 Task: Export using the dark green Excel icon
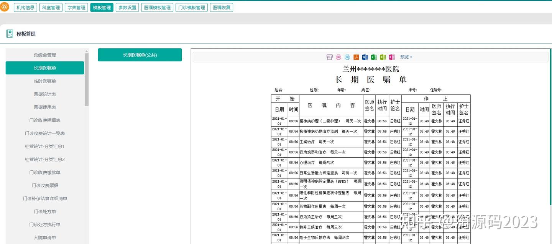point(374,57)
